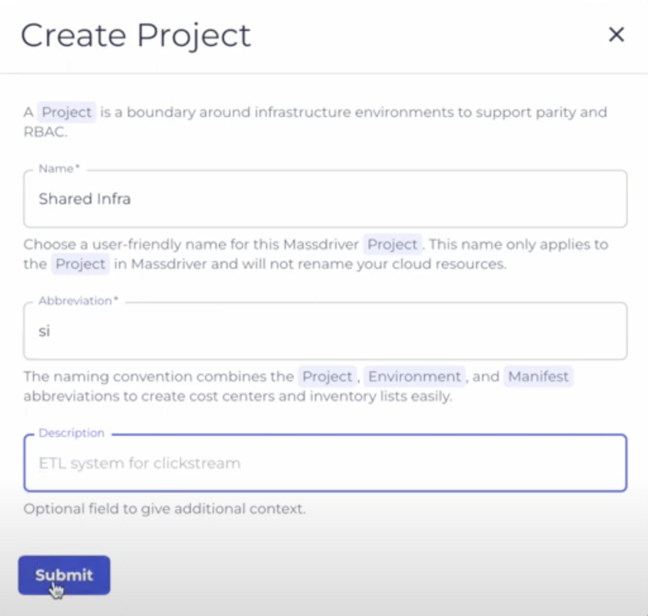Click the Create Project dialog title
This screenshot has height=616, width=648.
[135, 35]
